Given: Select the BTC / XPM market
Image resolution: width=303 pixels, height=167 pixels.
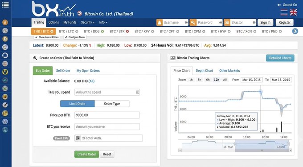Looking at the screenshot, I should (x=195, y=31).
